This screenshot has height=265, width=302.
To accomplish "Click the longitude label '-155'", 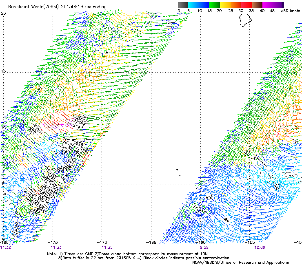I will pos(250,242).
